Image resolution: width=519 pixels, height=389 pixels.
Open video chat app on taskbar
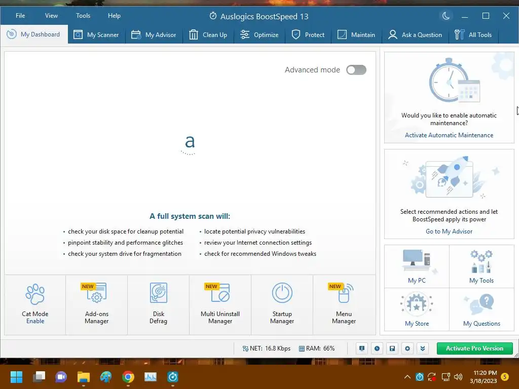click(x=61, y=377)
